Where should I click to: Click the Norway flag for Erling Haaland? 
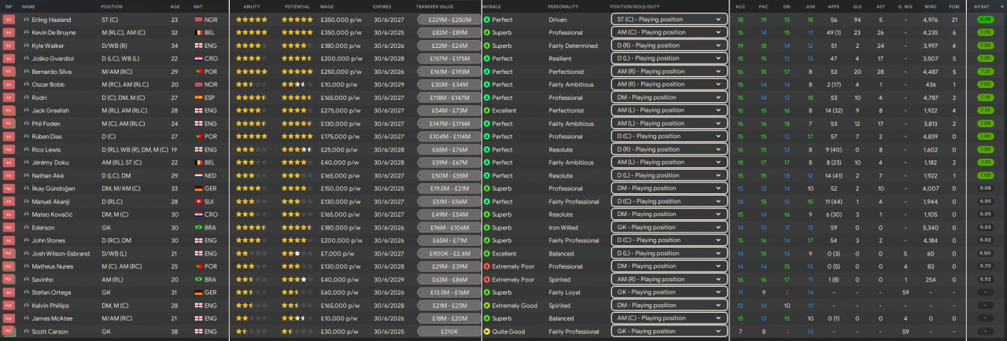(x=197, y=19)
